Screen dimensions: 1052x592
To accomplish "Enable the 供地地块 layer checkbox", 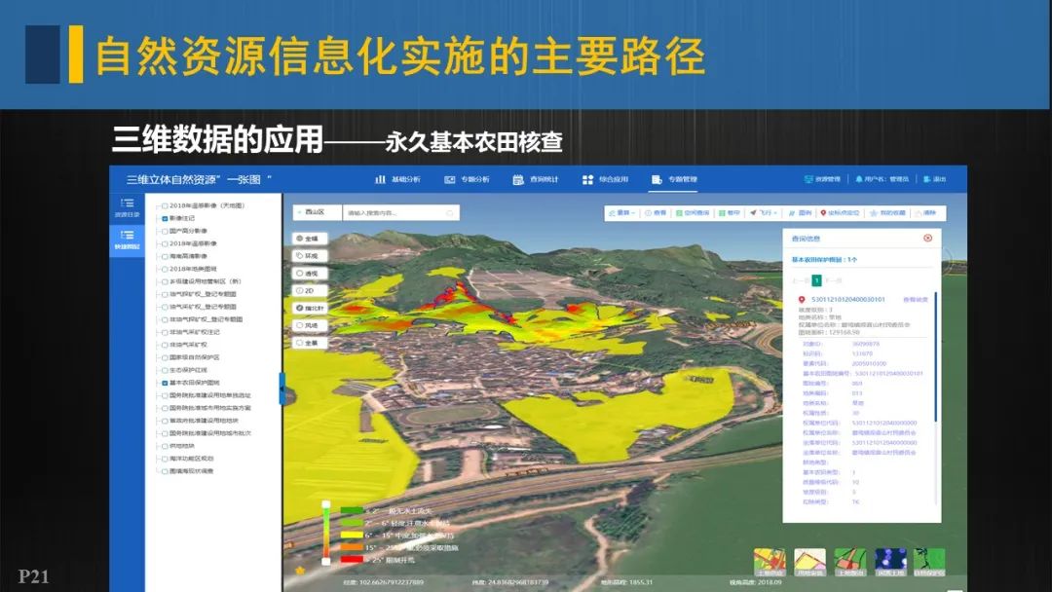I will point(165,446).
